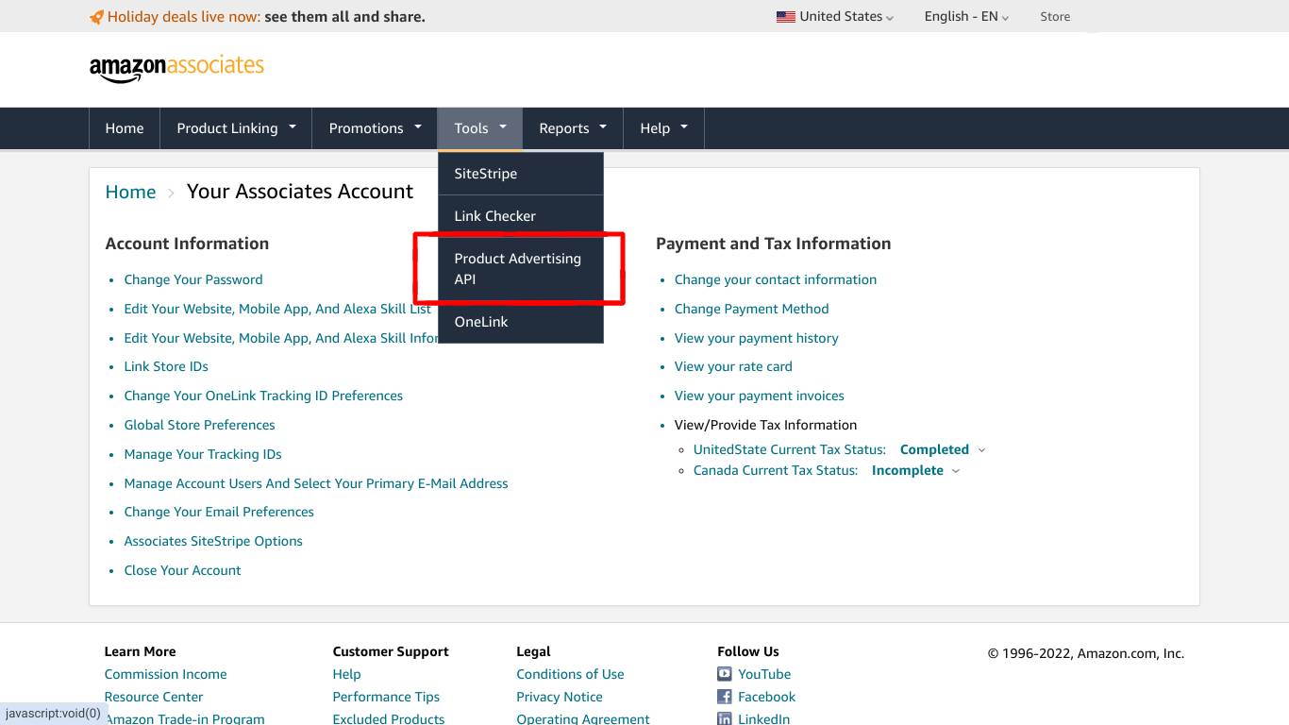Viewport: 1289px width, 725px height.
Task: Open the United States country selector
Action: (834, 16)
